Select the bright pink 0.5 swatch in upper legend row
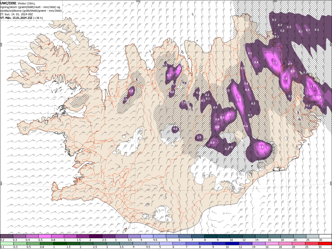 [x=45, y=236]
